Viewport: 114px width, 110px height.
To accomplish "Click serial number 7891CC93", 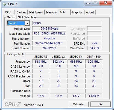I will click(x=49, y=48).
